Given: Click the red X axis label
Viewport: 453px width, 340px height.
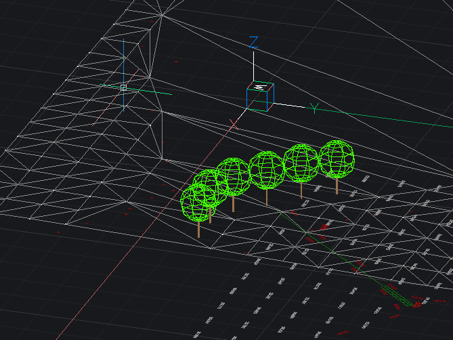Looking at the screenshot, I should [234, 125].
